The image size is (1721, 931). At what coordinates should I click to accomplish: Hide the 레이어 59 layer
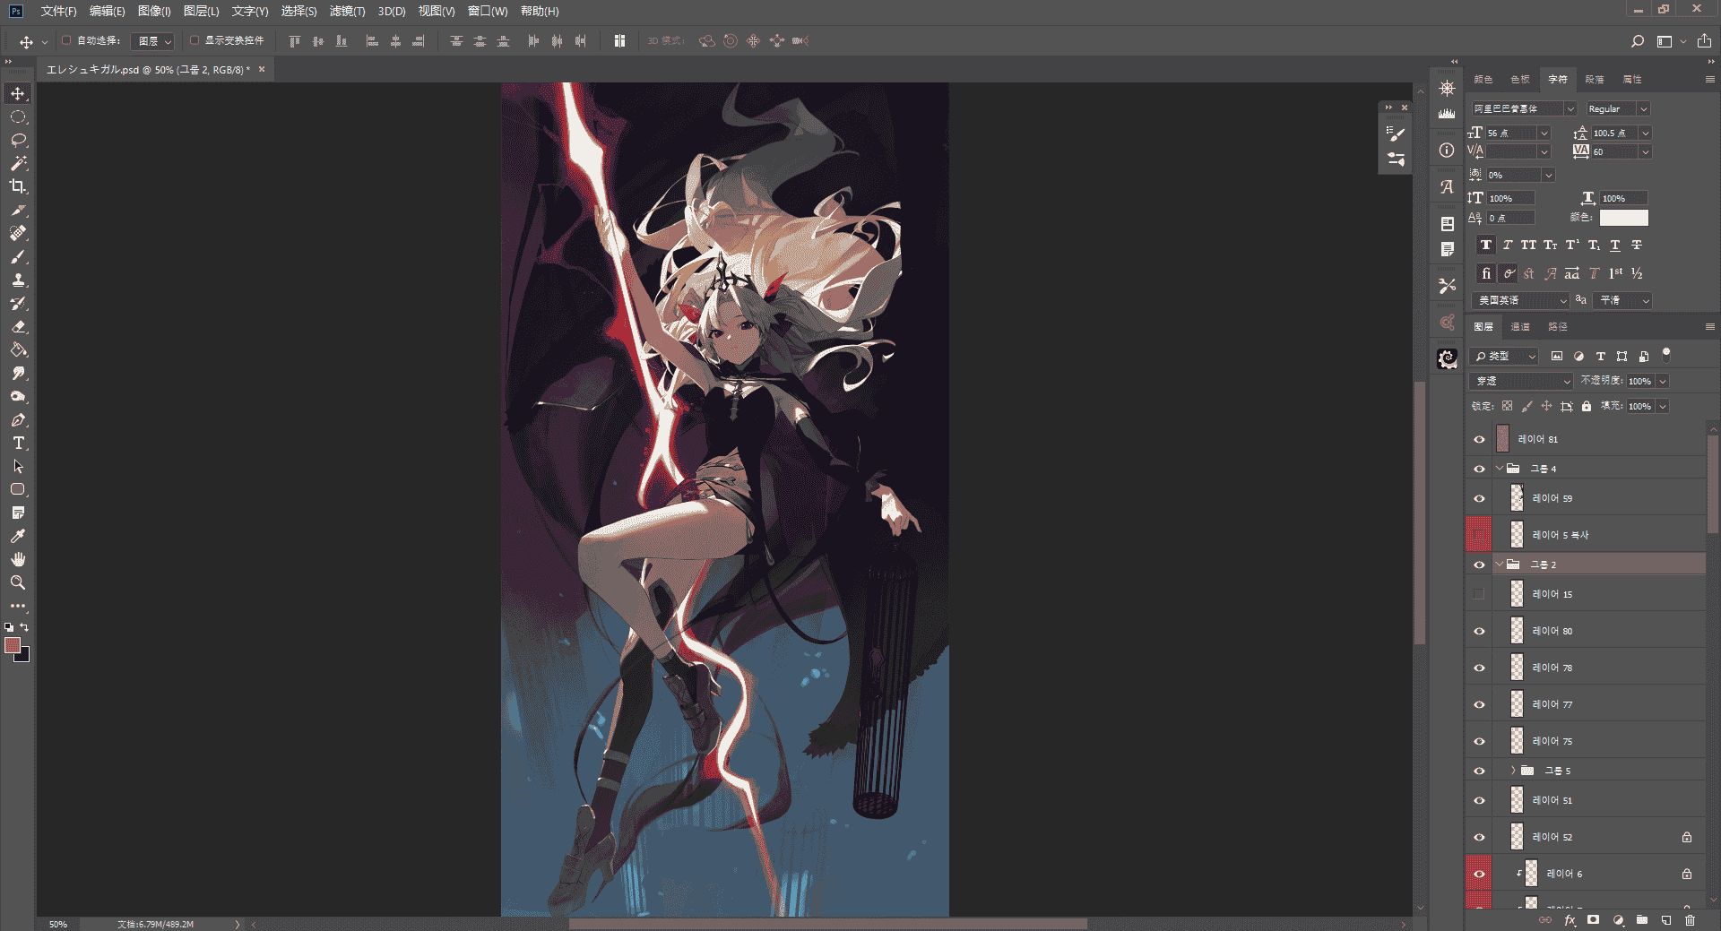point(1479,498)
